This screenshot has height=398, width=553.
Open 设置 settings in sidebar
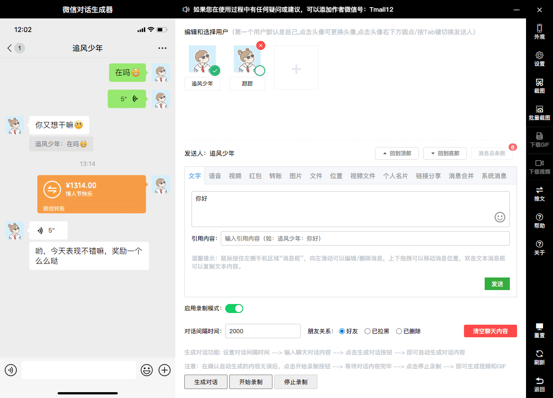click(x=539, y=58)
